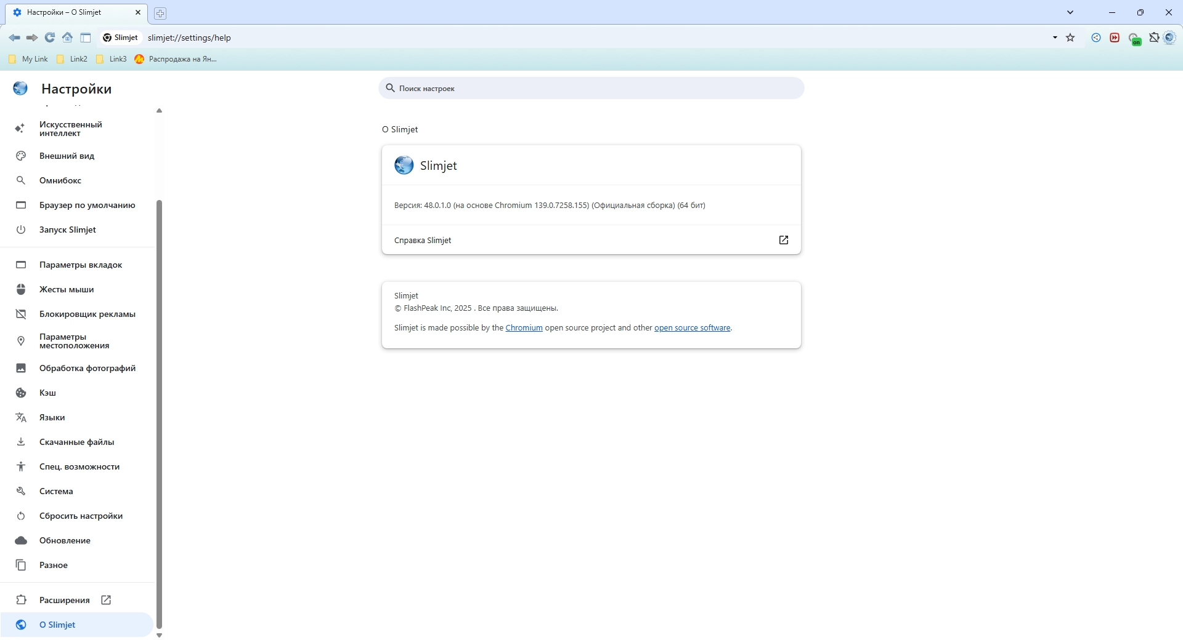Open the crossed-out puzzle extensions icon

[x=1154, y=38]
